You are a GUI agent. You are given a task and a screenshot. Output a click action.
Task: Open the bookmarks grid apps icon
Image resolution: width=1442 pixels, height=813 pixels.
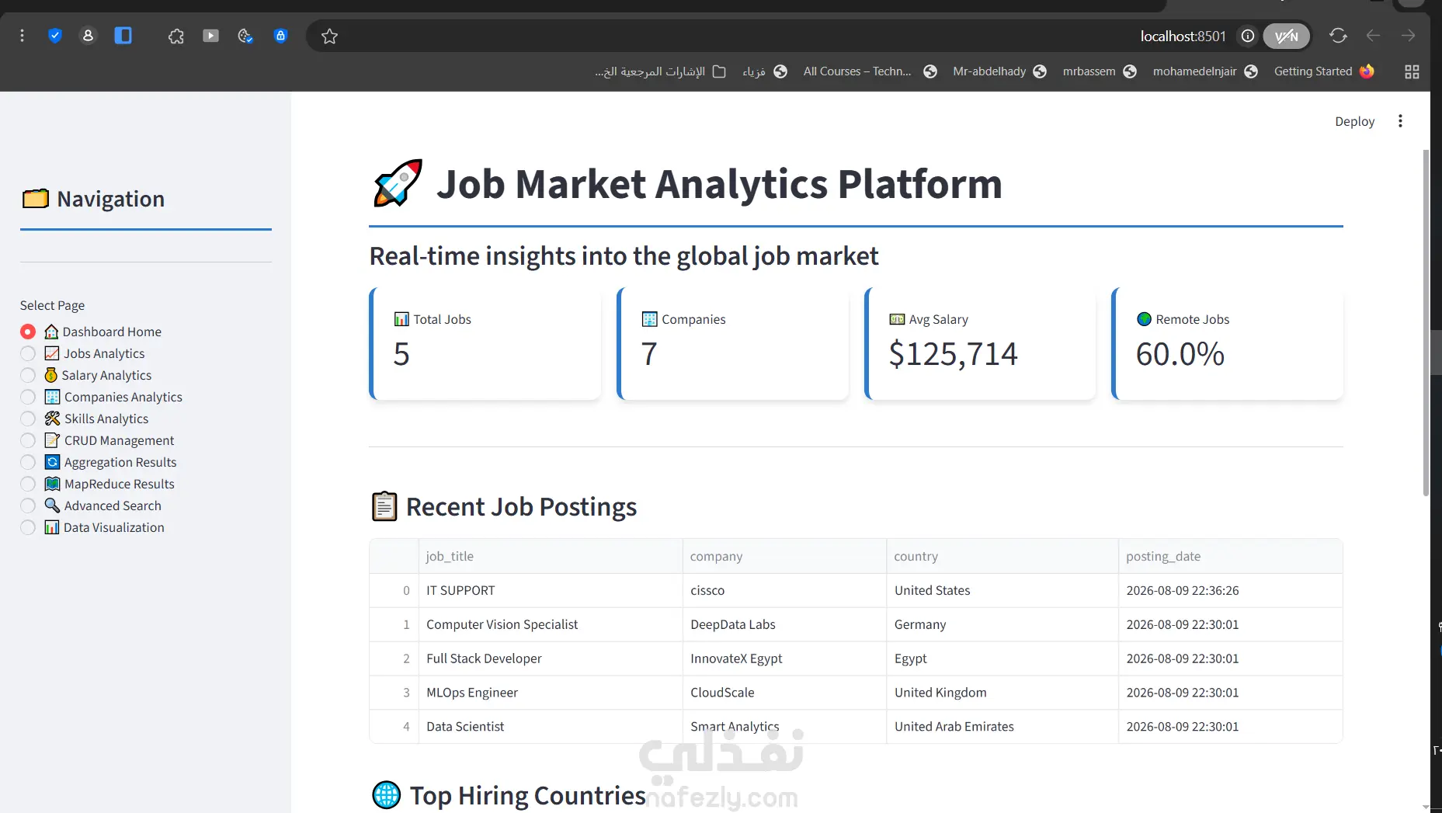(1412, 71)
